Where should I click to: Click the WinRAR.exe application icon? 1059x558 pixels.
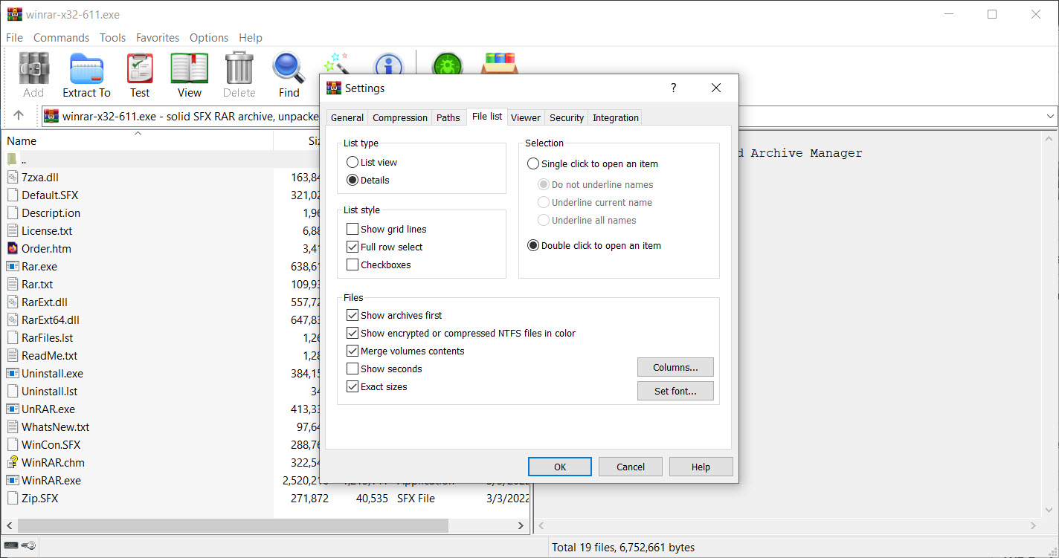13,480
